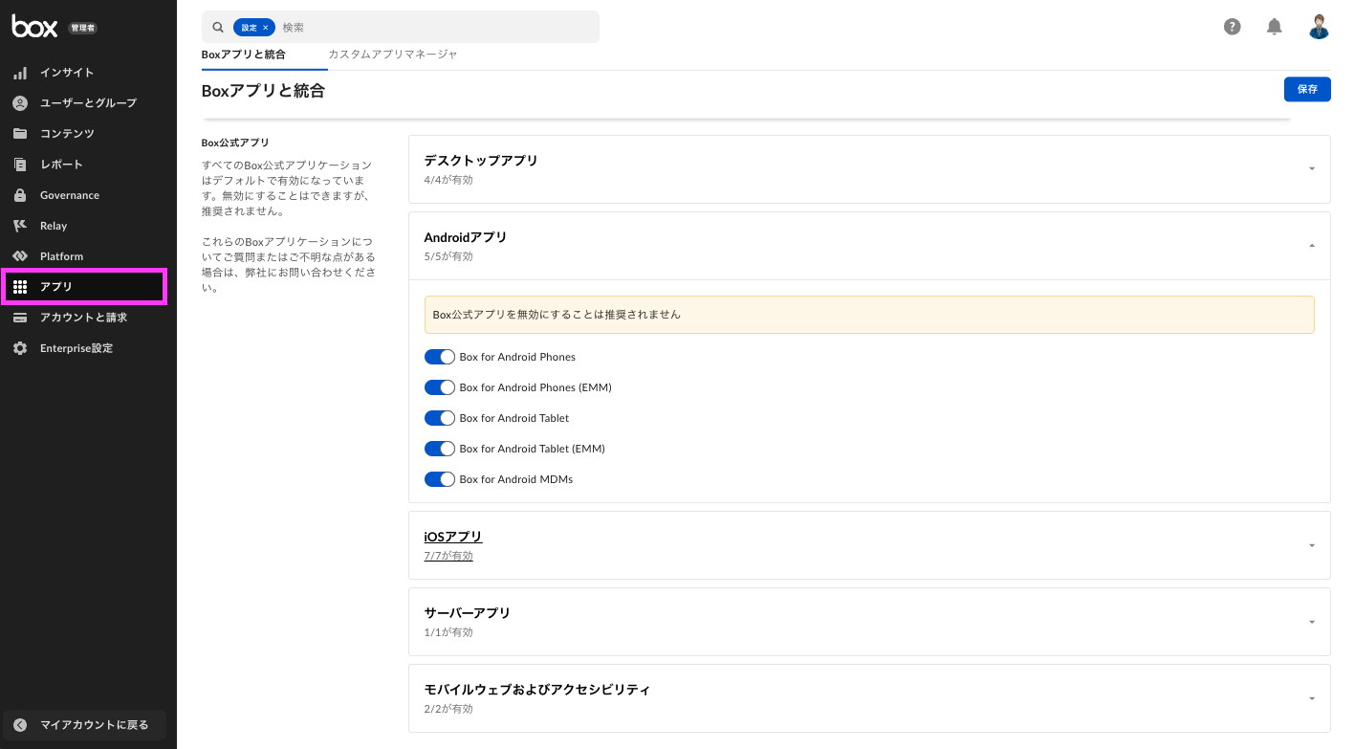Viewport: 1354px width, 749px height.
Task: Toggle Box for Android Tablet (EMM) switch
Action: click(x=439, y=449)
